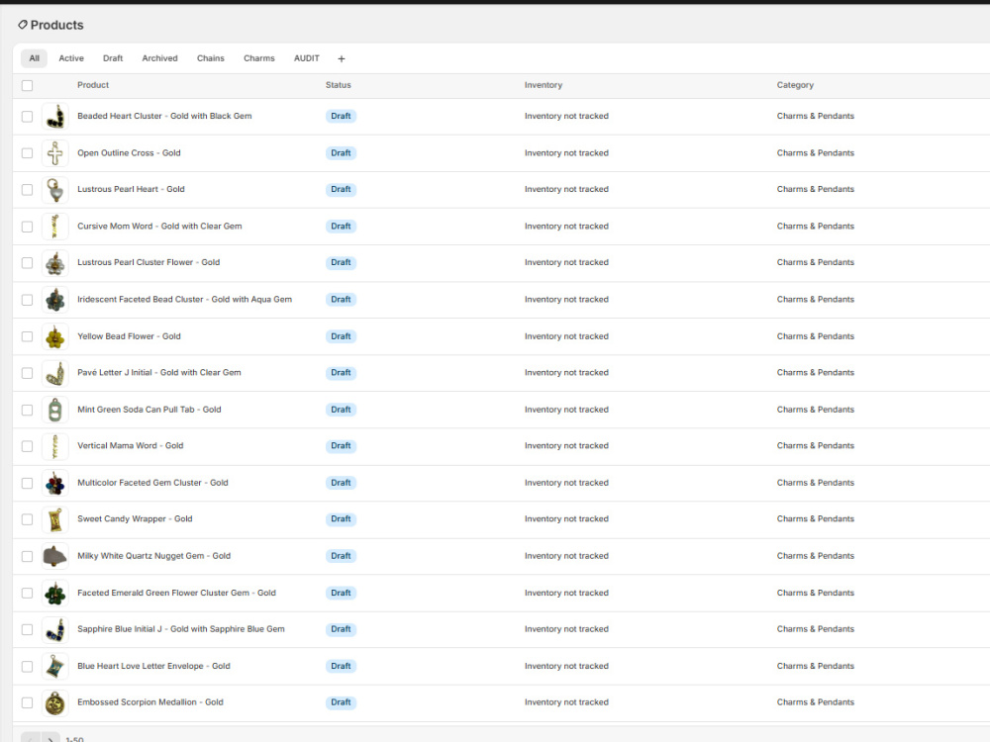This screenshot has width=990, height=742.
Task: Open the Archived tab
Action: (159, 58)
